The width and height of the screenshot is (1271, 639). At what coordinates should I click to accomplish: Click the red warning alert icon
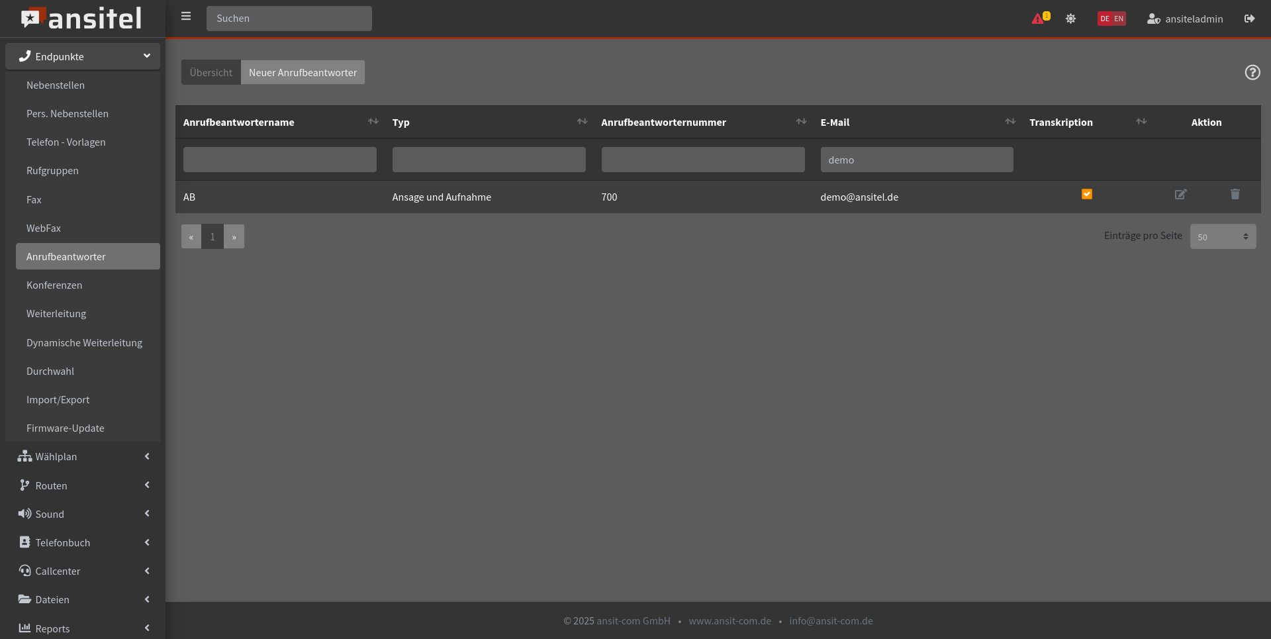pyautogui.click(x=1038, y=19)
